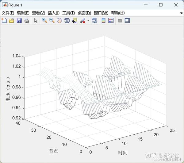This screenshot has width=184, height=163.
Task: Insert a Legend via toolbar
Action: click(x=111, y=21)
